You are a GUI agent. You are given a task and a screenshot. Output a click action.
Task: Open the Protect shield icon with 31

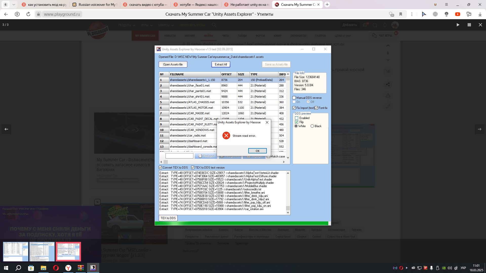pyautogui.click(x=392, y=14)
